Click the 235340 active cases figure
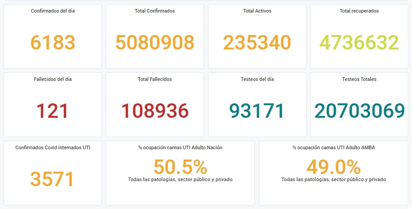Viewport: 412px width, 209px height. click(x=257, y=42)
